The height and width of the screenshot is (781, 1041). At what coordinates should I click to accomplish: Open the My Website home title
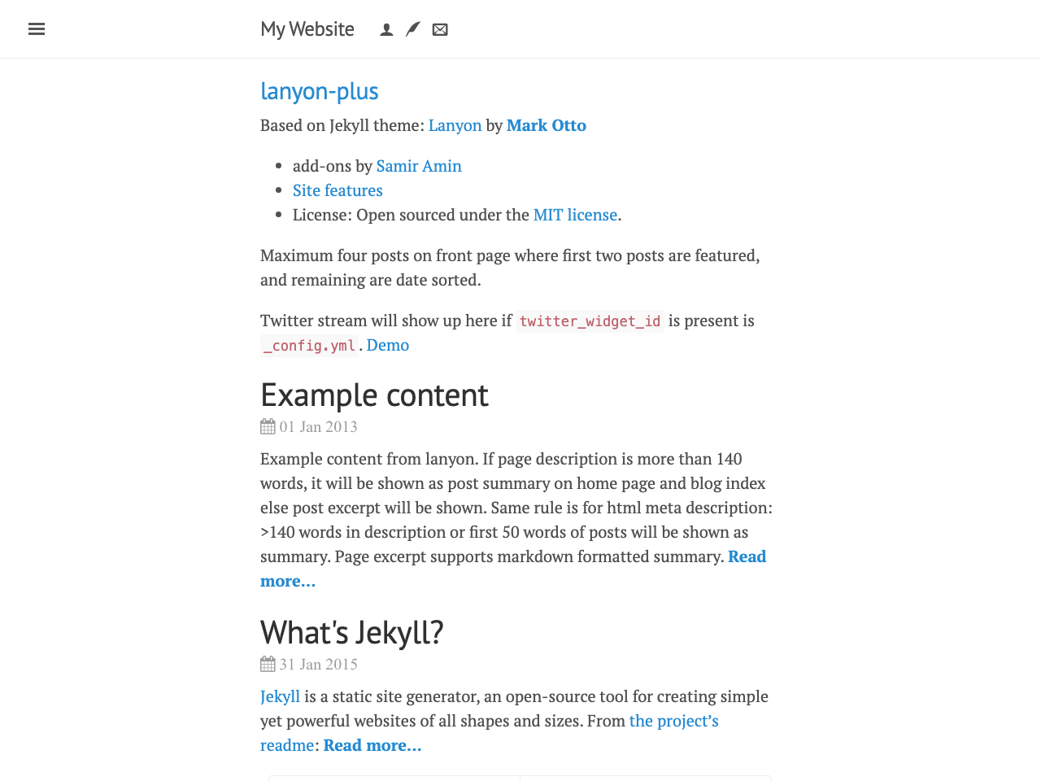307,29
